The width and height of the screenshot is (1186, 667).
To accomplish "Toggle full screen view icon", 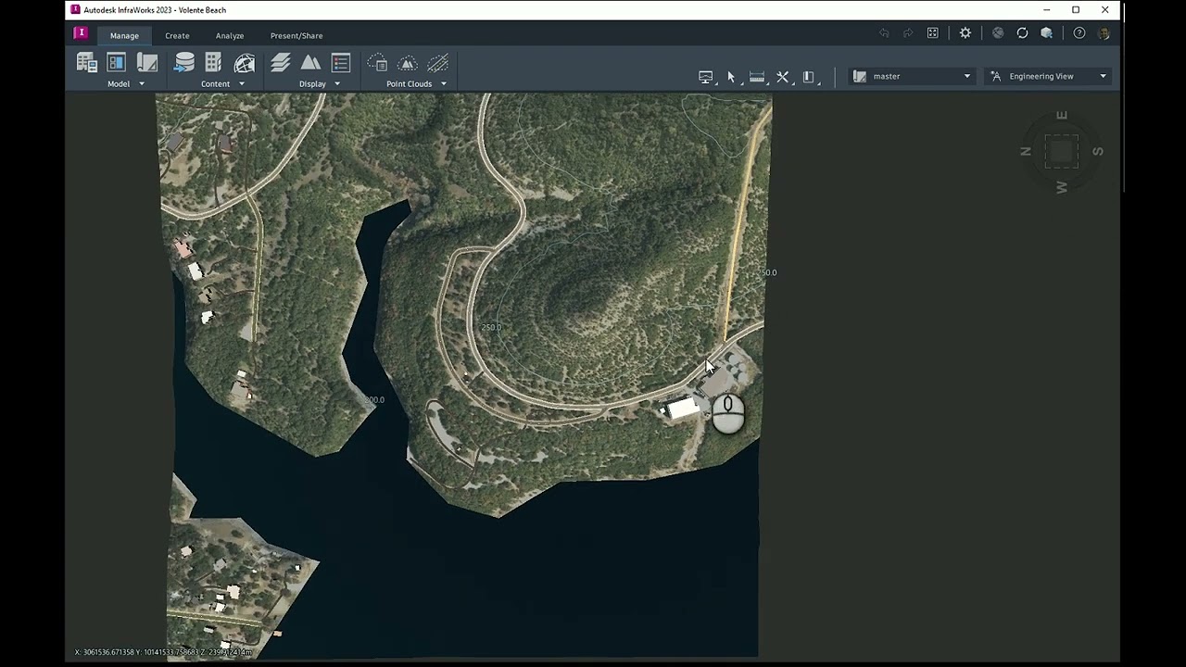I will pos(933,33).
